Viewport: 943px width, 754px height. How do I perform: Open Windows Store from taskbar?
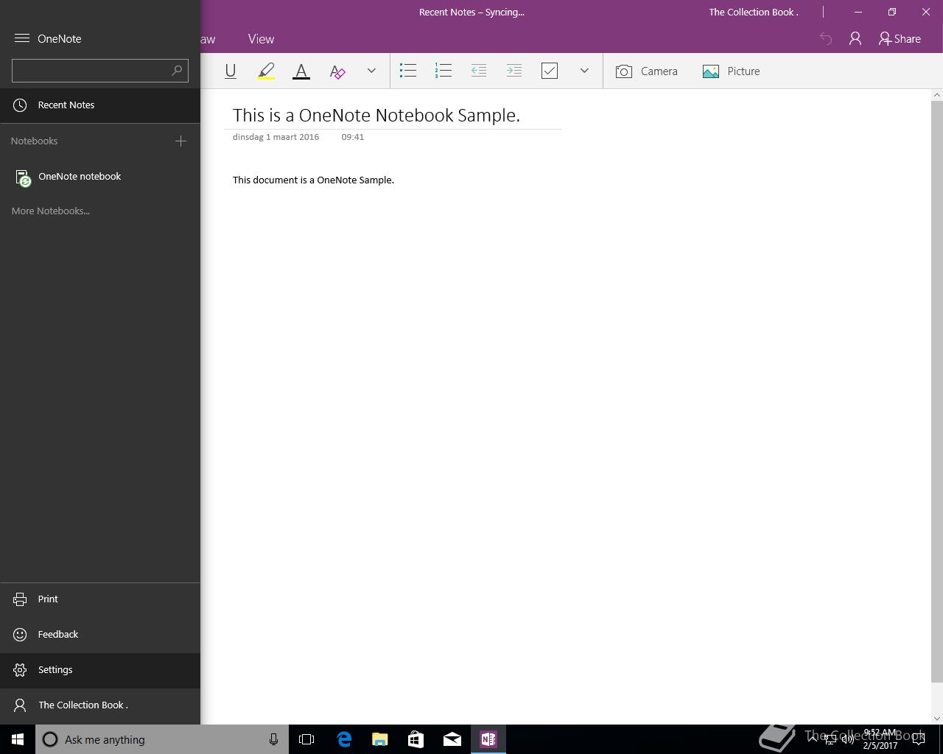coord(416,739)
